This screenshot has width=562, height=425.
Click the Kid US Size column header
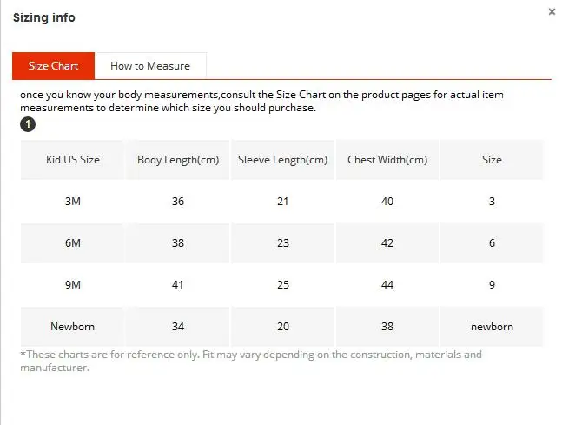(73, 160)
